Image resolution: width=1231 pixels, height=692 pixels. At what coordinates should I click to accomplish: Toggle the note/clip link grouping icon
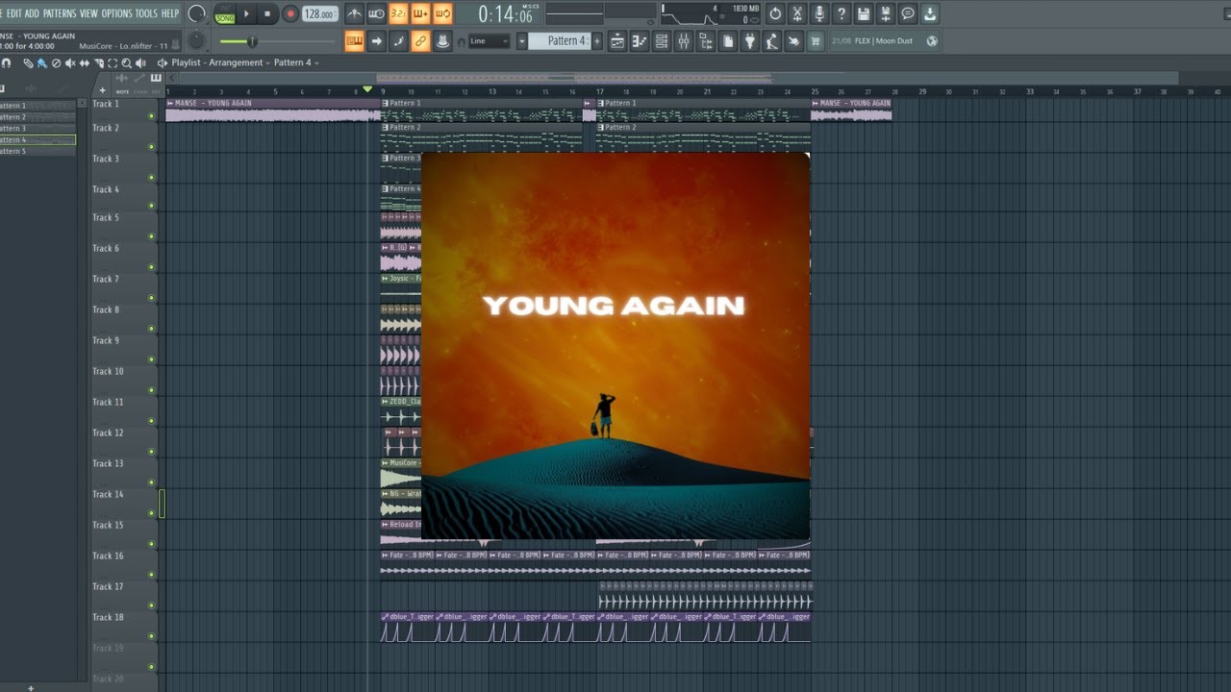tap(420, 40)
